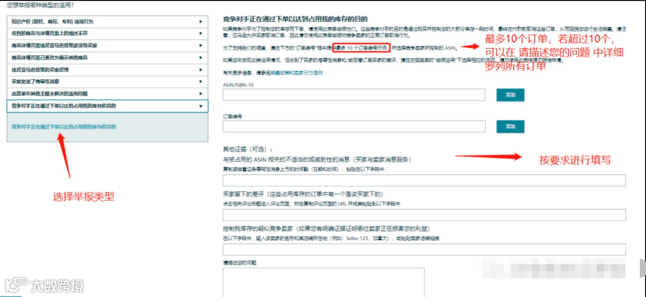Screen dimensions: 646x297
Task: Expand the 违反亚马逊政策的买家反馈 row
Action: tap(108, 70)
